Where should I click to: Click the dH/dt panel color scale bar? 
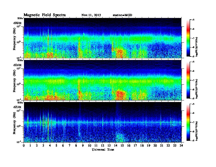coord(188,38)
